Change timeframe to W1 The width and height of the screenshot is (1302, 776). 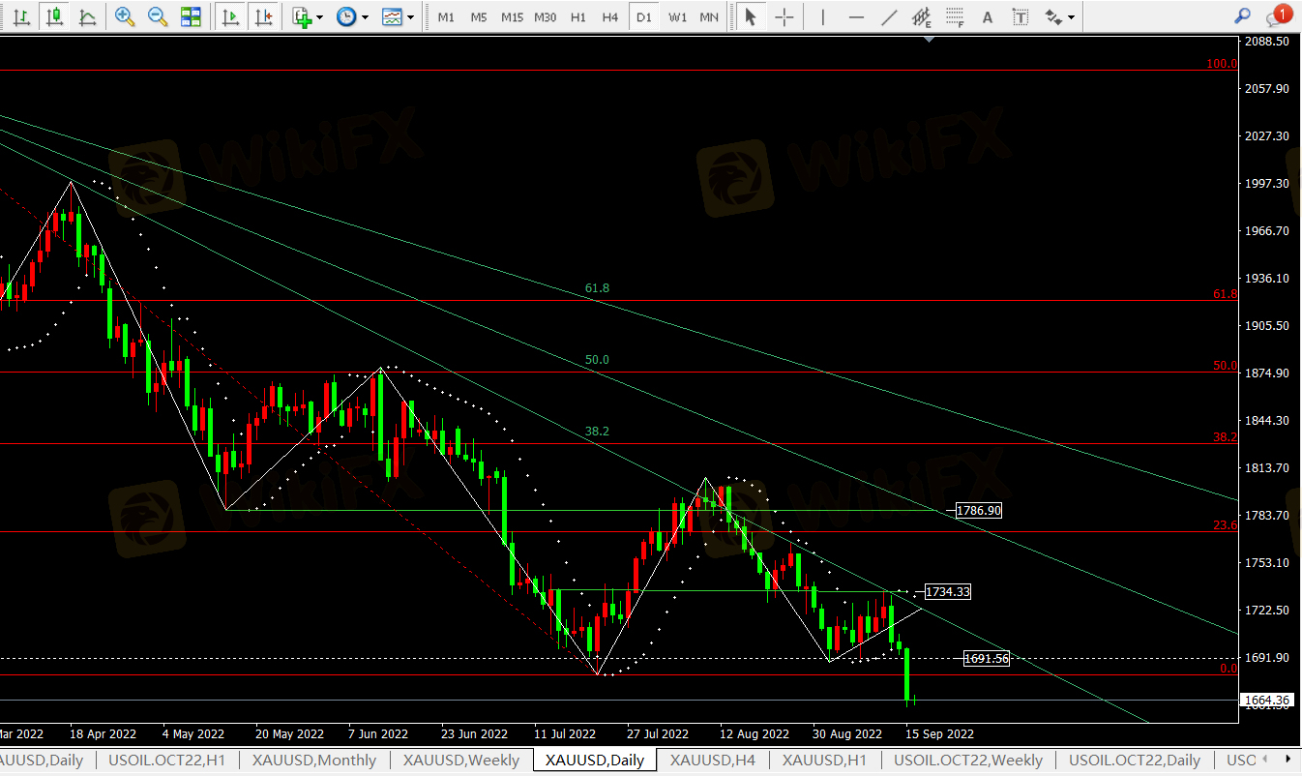[x=678, y=17]
